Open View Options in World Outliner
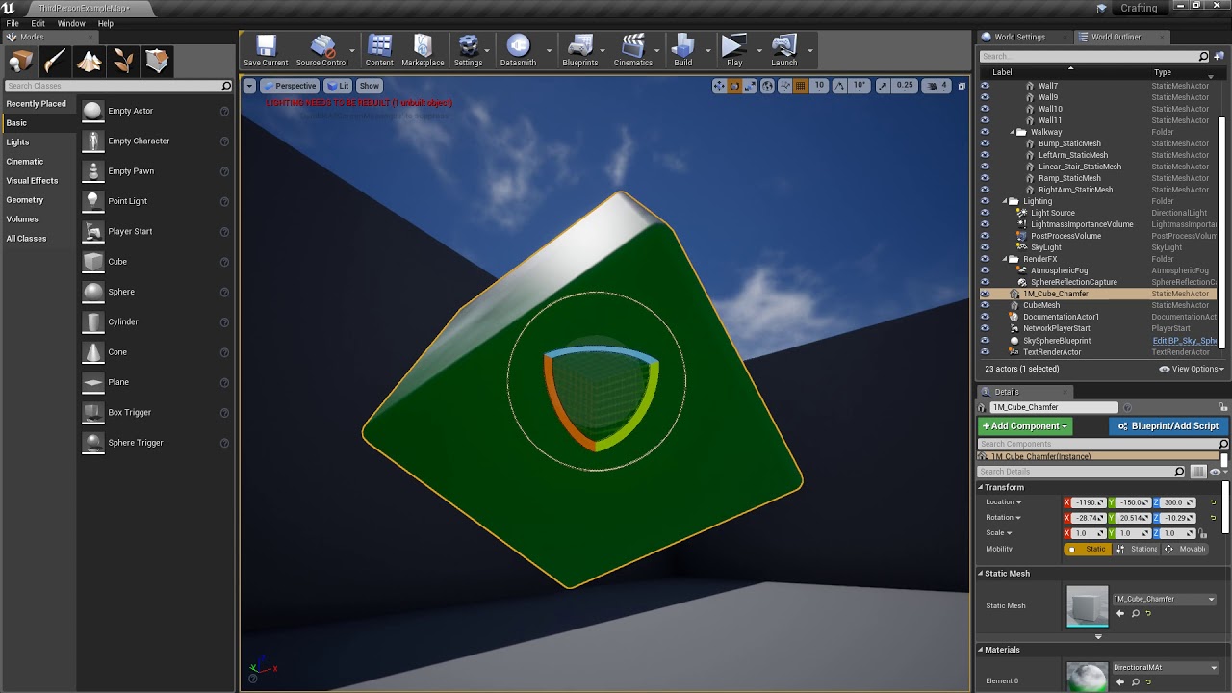This screenshot has width=1232, height=693. click(x=1192, y=369)
